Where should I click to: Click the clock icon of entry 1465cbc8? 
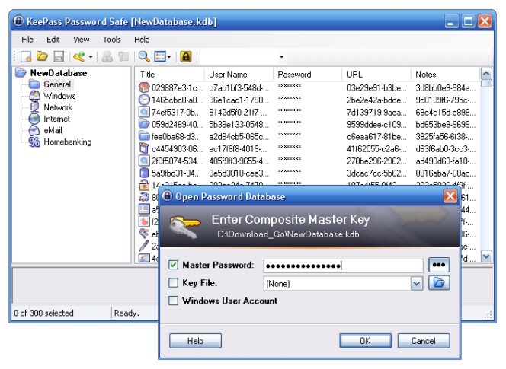click(144, 100)
